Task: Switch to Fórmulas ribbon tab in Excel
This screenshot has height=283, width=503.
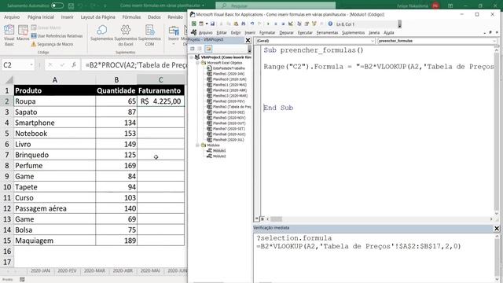Action: [131, 17]
